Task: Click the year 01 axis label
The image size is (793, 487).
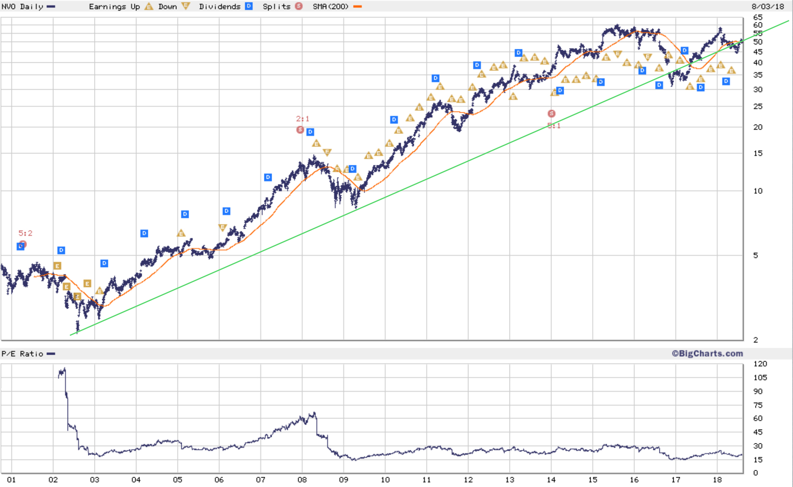Action: point(11,480)
